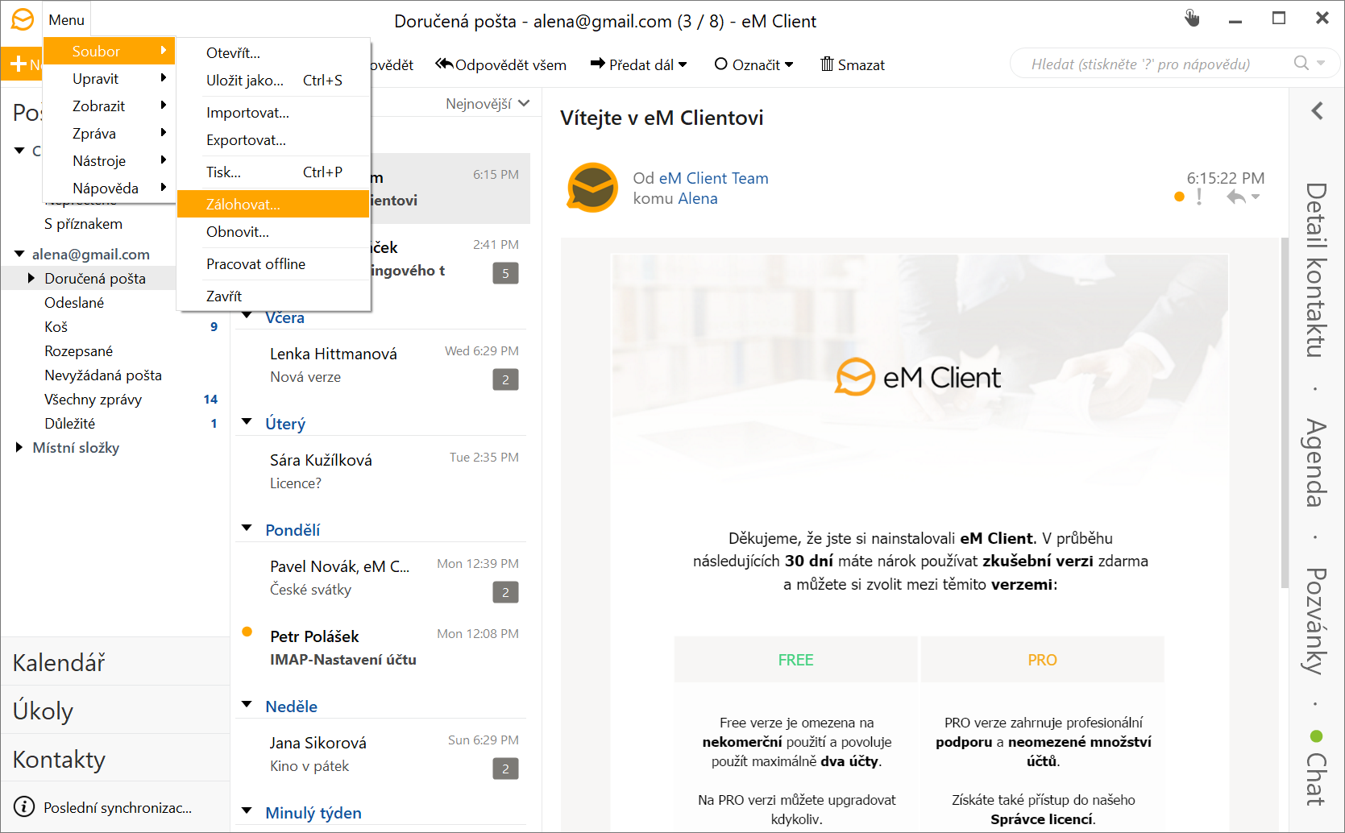
Task: Open Chat sidebar tab
Action: (x=1316, y=778)
